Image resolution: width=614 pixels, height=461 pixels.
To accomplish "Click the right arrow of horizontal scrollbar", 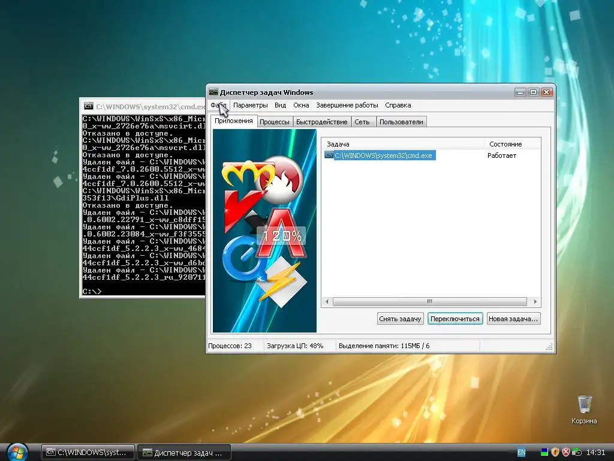I will pos(535,301).
